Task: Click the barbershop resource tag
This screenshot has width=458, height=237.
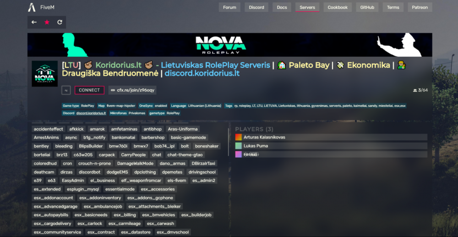Action: (153, 138)
